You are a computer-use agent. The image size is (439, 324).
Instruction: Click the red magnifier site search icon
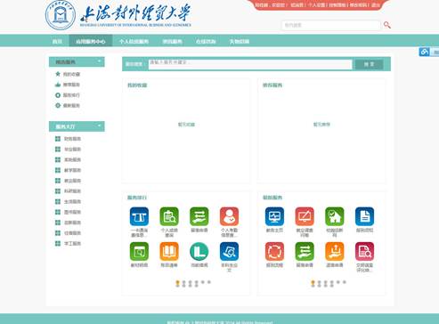387,25
